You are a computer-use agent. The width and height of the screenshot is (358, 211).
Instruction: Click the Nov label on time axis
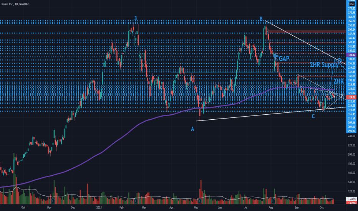point(49,208)
